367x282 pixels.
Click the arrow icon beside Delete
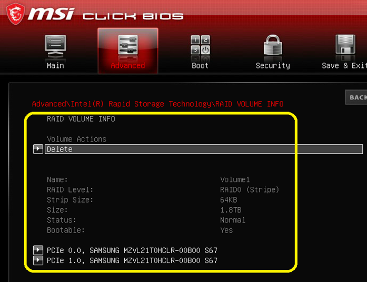38,149
